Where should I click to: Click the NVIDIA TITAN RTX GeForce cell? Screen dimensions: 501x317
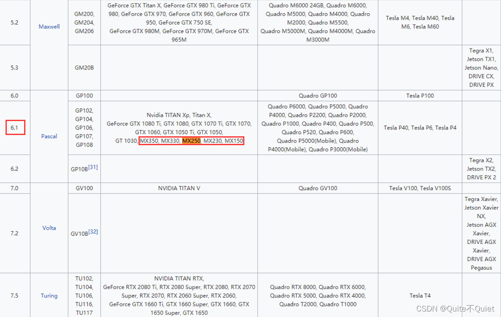click(x=179, y=295)
